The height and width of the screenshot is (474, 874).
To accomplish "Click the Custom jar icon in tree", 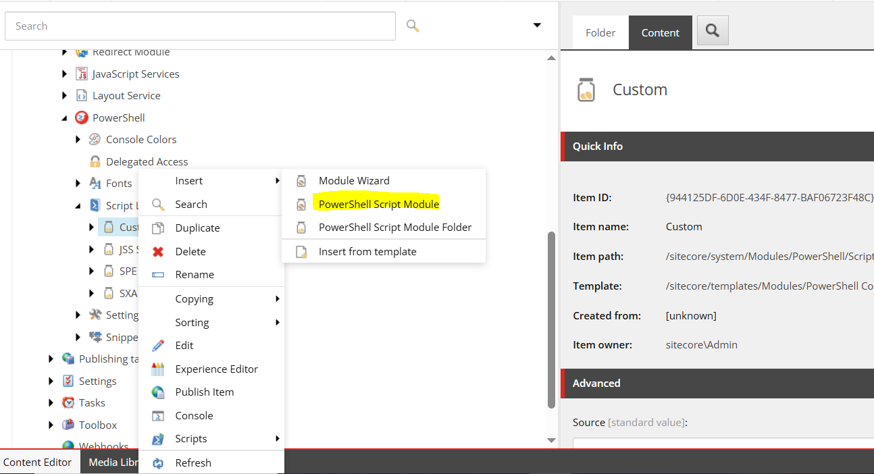I will coord(109,227).
